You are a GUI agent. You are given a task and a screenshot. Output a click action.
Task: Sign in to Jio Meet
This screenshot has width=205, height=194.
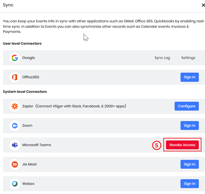coord(190,164)
